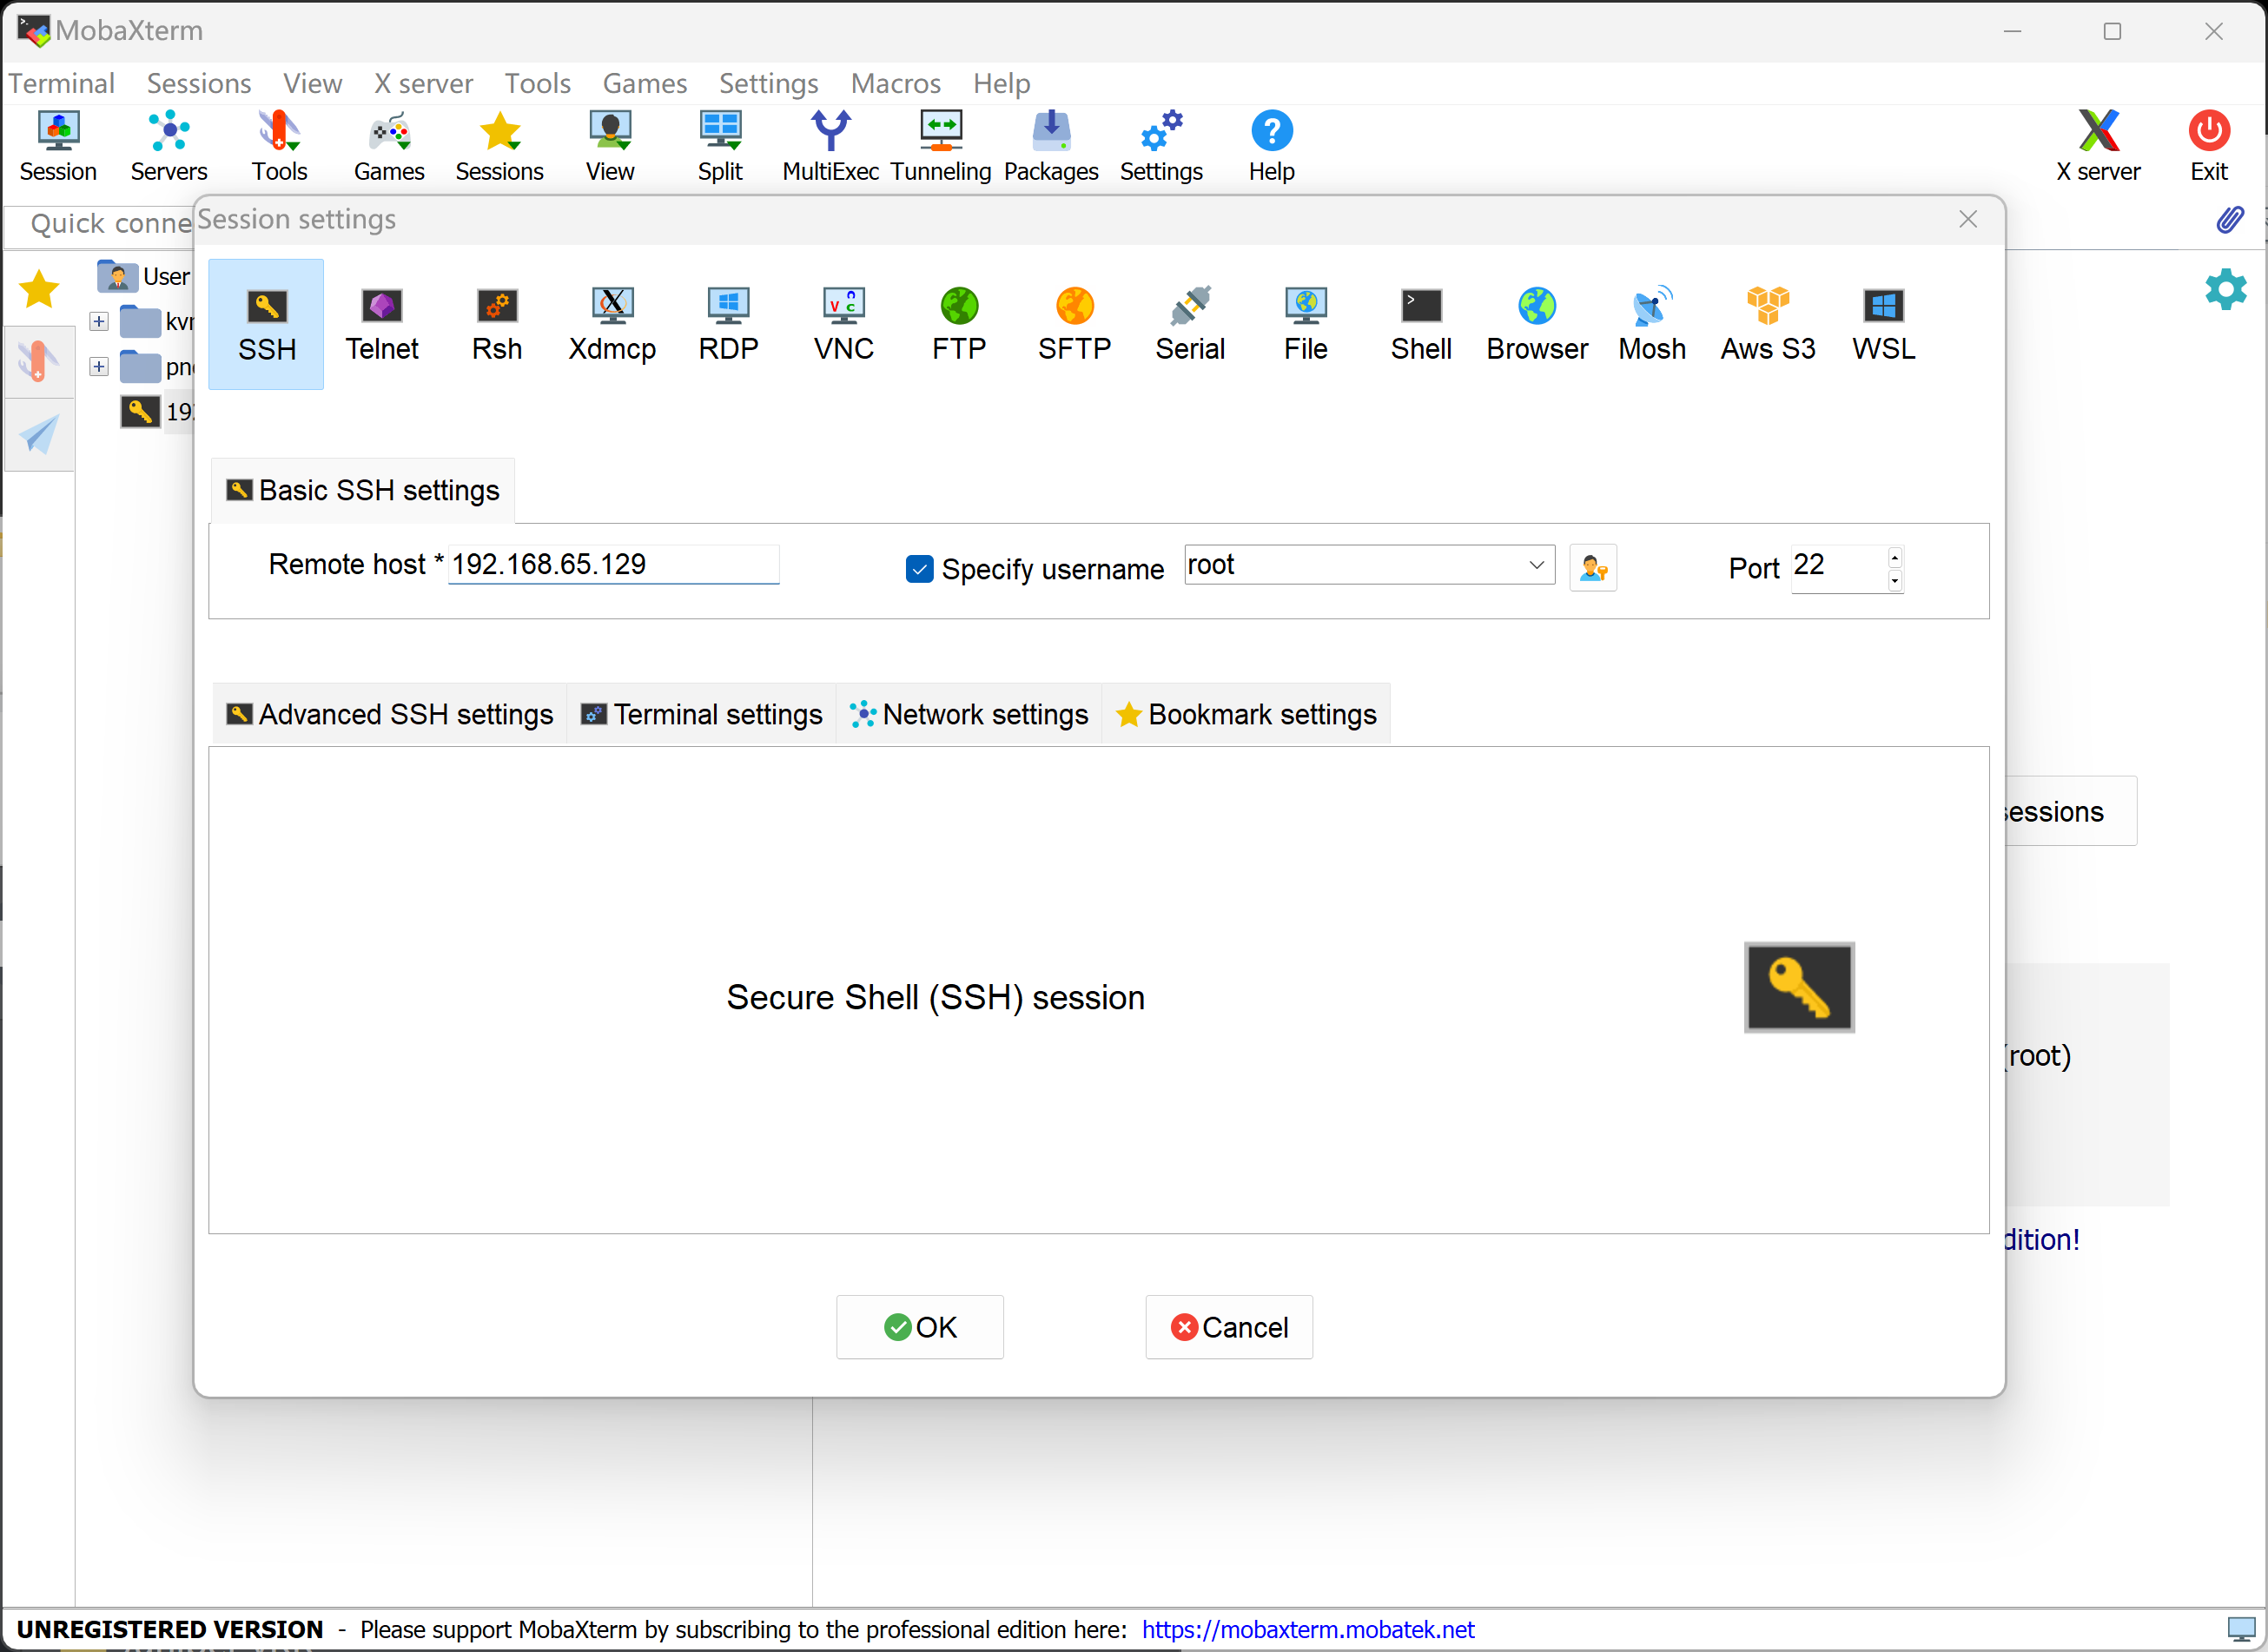Image resolution: width=2268 pixels, height=1652 pixels.
Task: Open the user credentials manager icon
Action: click(x=1593, y=568)
